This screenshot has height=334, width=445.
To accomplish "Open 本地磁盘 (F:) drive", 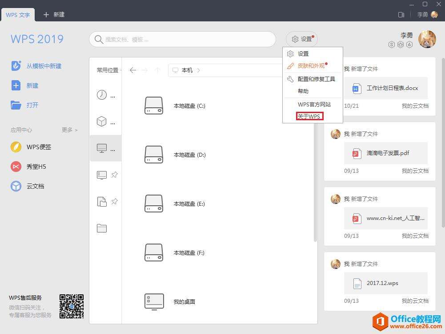I will pyautogui.click(x=174, y=253).
